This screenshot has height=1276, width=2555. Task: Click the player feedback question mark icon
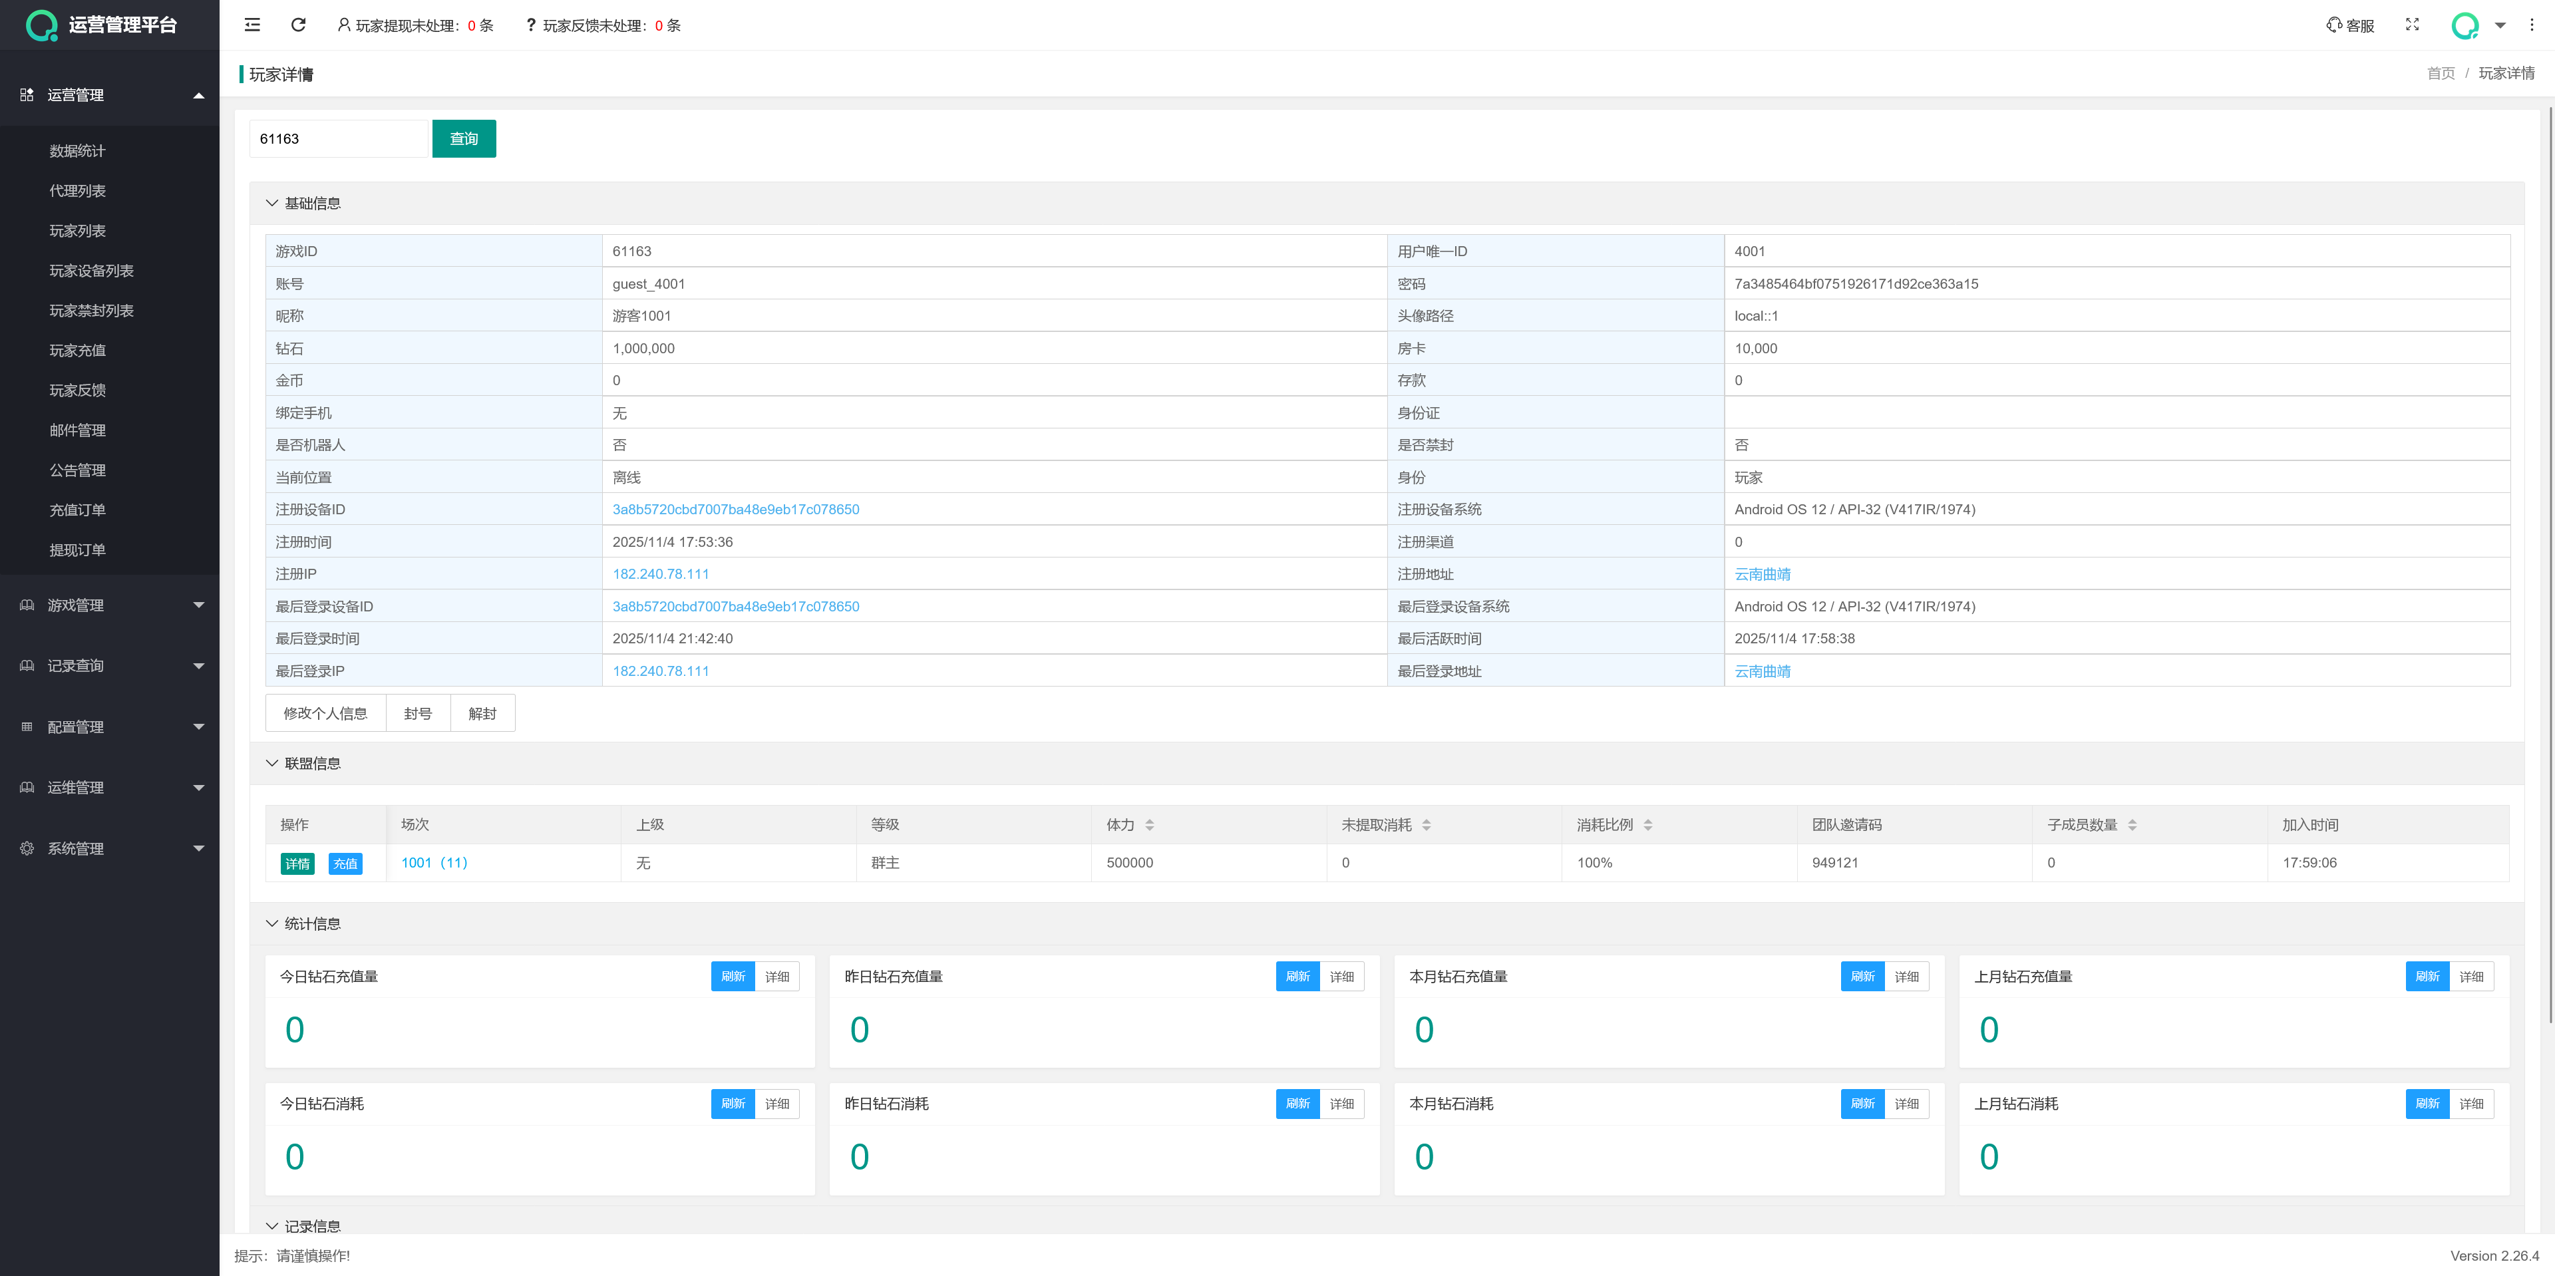531,25
